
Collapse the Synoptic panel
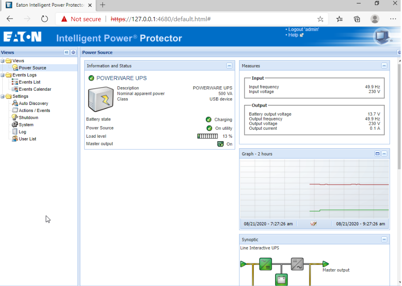(384, 240)
